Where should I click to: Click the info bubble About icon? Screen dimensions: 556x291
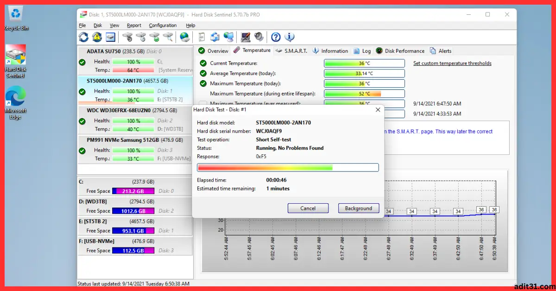coord(290,37)
